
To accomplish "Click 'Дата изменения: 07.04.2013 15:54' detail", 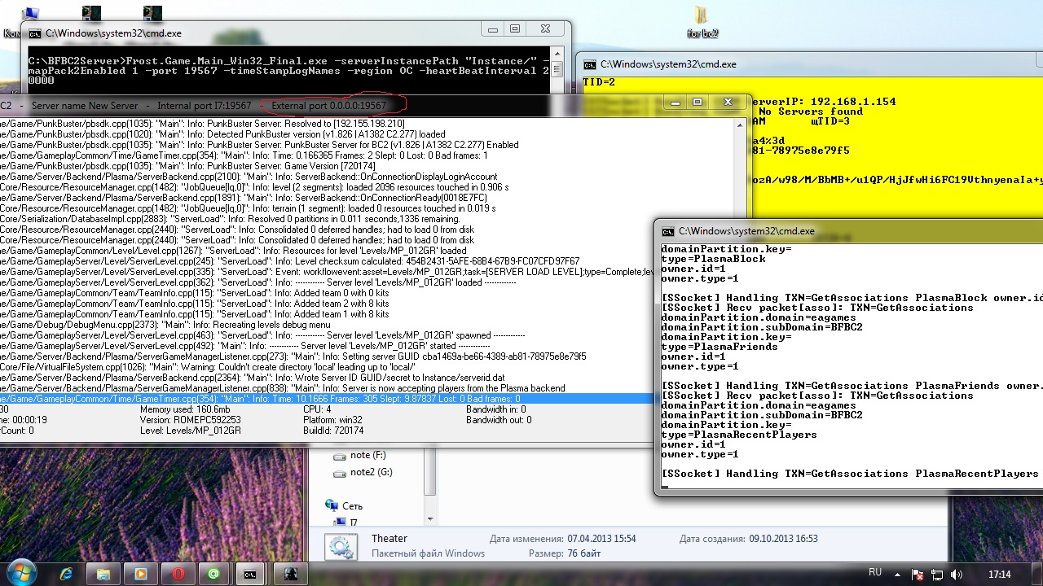I will click(x=562, y=539).
